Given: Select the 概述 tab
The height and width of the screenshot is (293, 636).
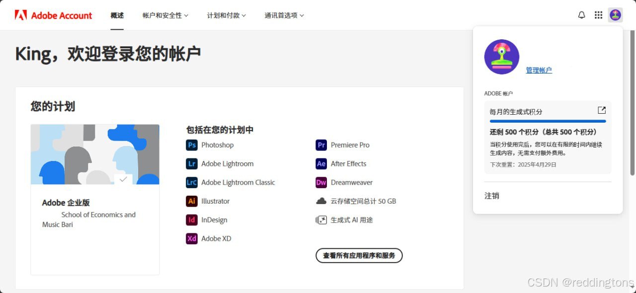Looking at the screenshot, I should 117,15.
